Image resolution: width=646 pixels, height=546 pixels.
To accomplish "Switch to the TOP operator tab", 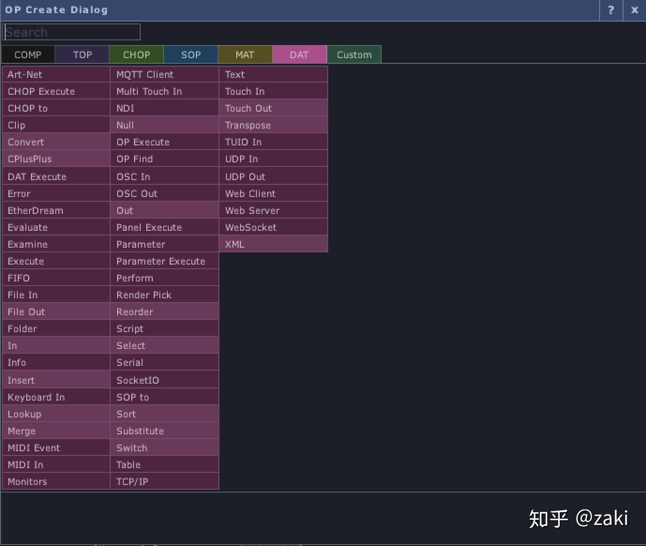I will coord(82,54).
